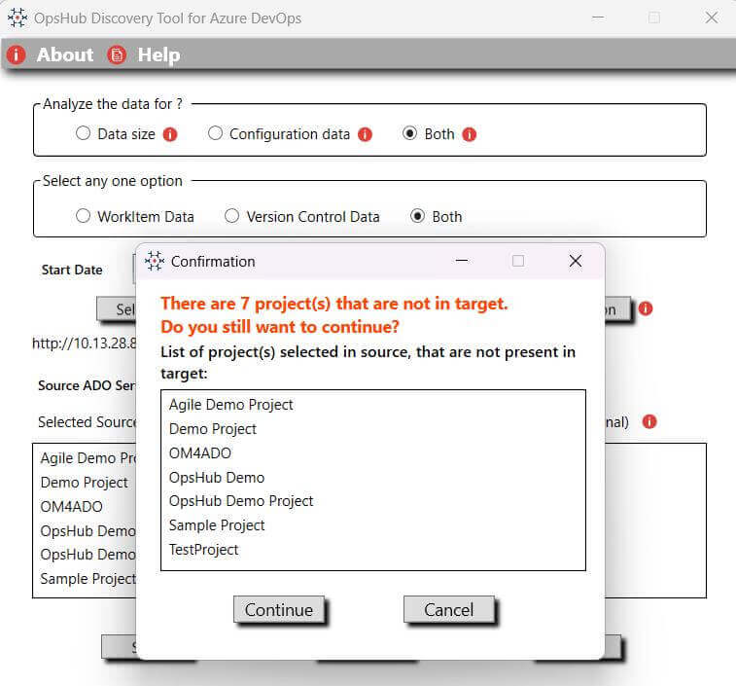Screen dimensions: 736x686
Task: Minimize the Confirmation dialog
Action: point(462,261)
